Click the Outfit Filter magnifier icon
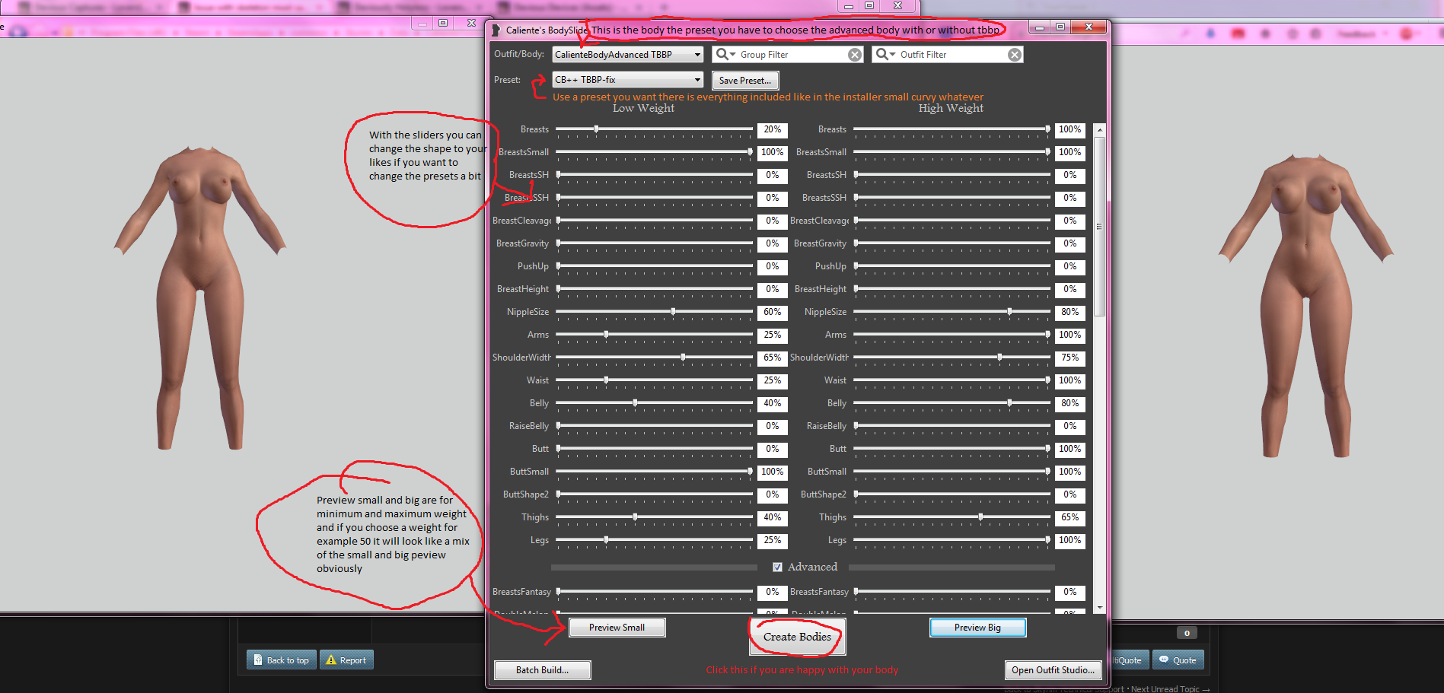The width and height of the screenshot is (1444, 693). [883, 55]
